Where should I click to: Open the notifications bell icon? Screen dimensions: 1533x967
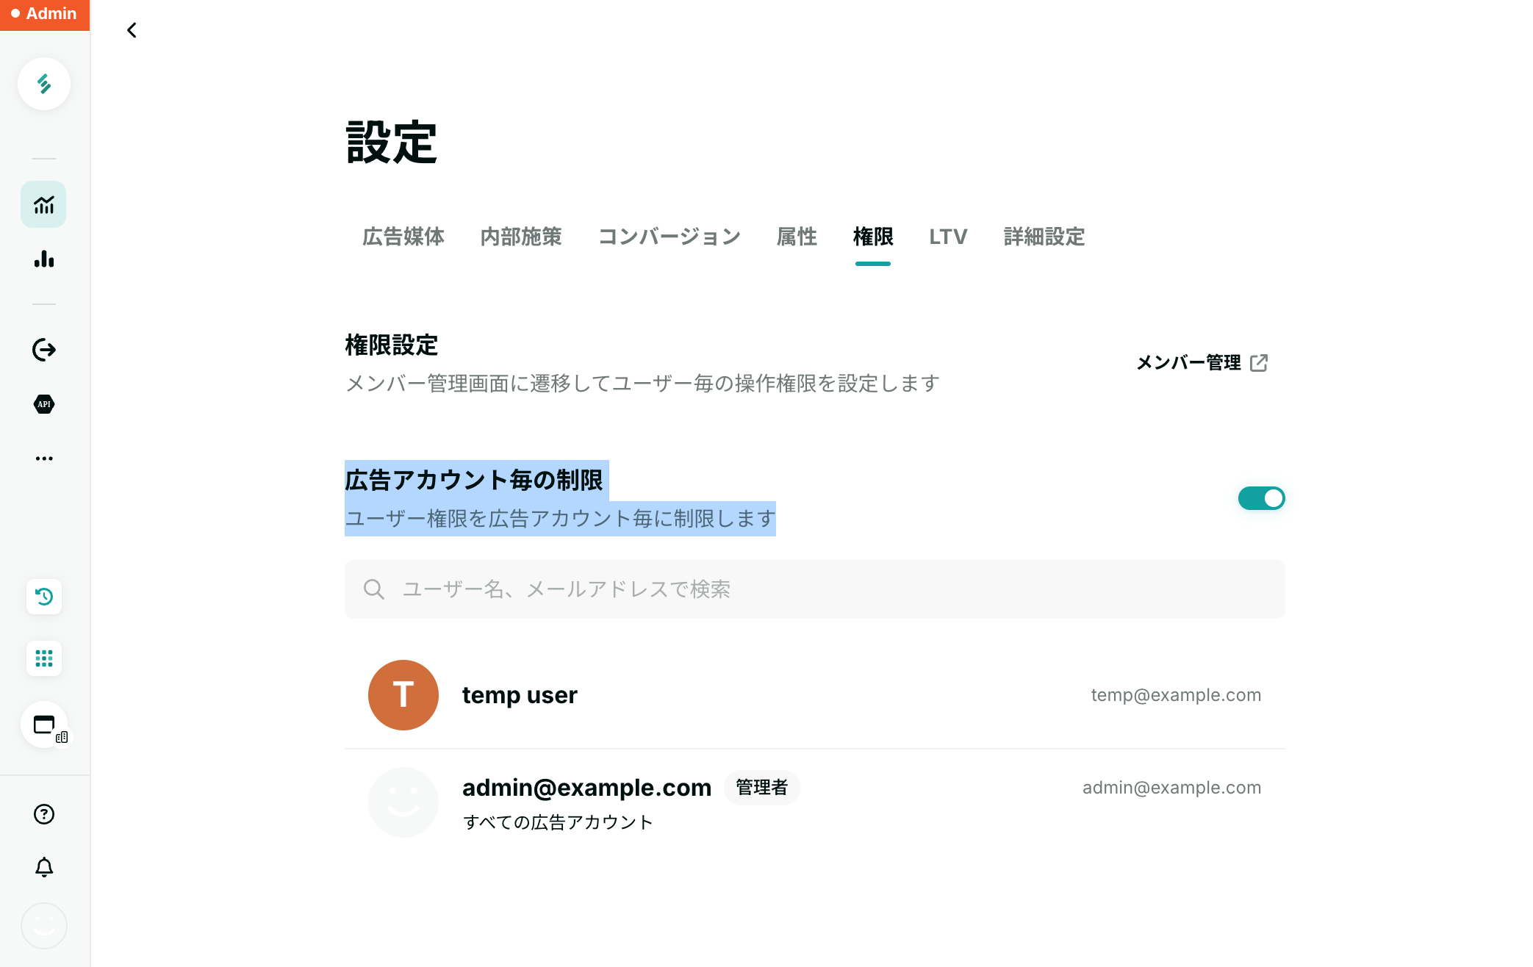tap(44, 867)
